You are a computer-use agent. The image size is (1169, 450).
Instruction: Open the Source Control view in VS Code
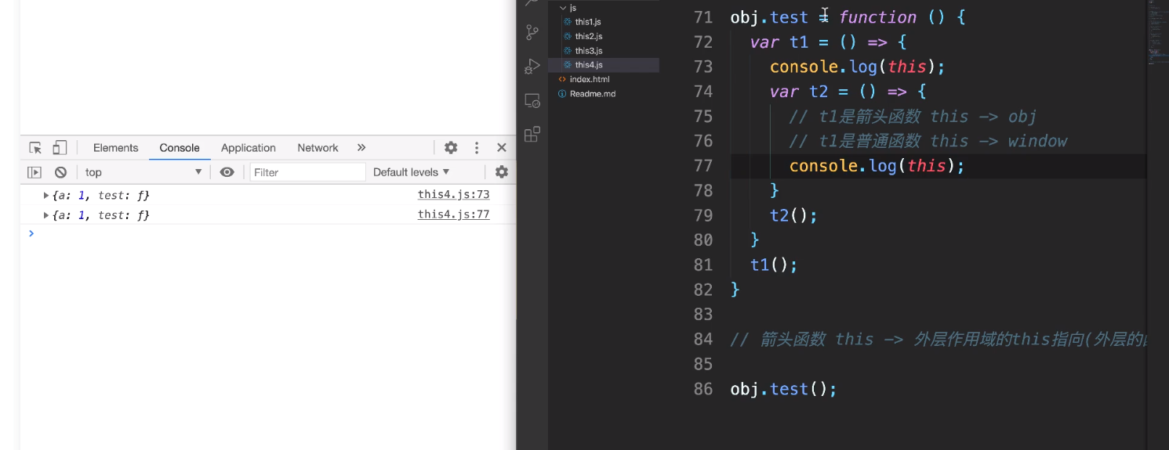point(532,32)
